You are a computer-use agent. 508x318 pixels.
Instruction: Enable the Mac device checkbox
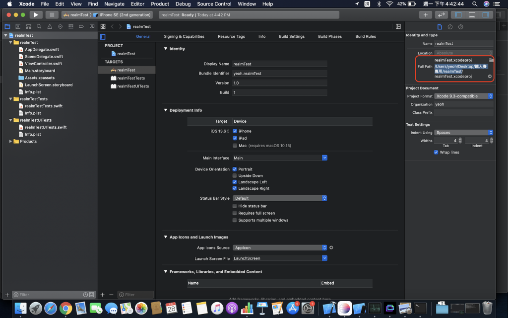(235, 146)
